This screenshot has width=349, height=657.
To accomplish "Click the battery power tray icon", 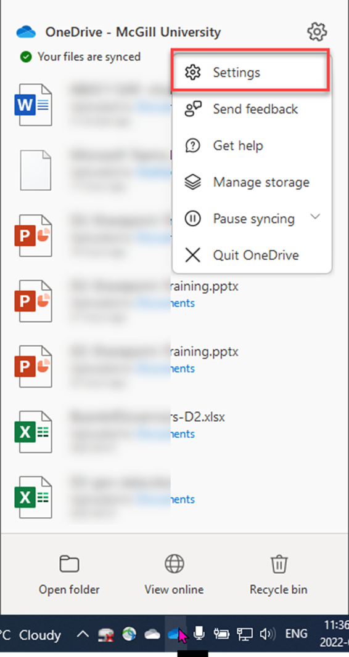I will [221, 634].
